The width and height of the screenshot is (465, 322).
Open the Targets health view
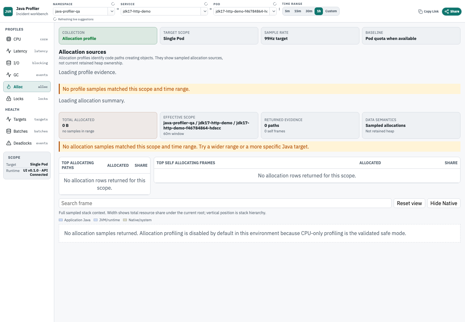coord(27,119)
